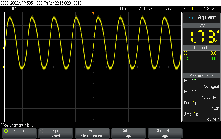221x139 pixels.
Task: Click the 1.39V trigger level readout
Action: [209, 9]
